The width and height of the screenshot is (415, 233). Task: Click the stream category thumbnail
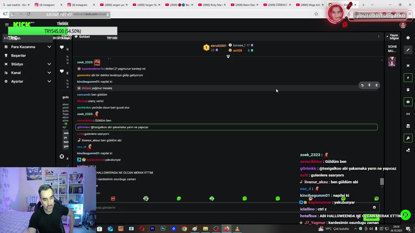[392, 61]
